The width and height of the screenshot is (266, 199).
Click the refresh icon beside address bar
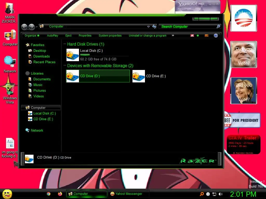(154, 27)
